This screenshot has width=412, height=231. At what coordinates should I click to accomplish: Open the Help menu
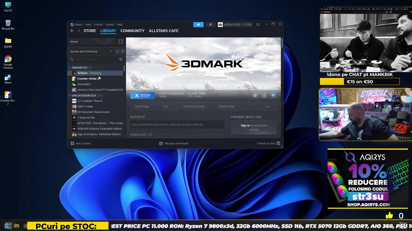point(120,24)
